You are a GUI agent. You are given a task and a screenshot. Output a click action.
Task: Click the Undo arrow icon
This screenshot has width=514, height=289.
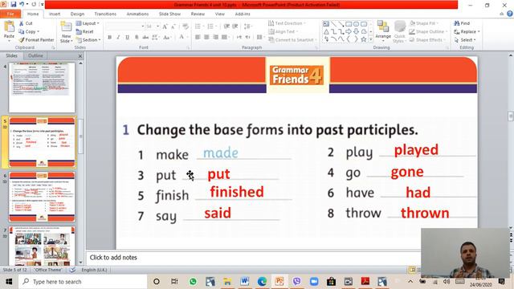[22, 4]
